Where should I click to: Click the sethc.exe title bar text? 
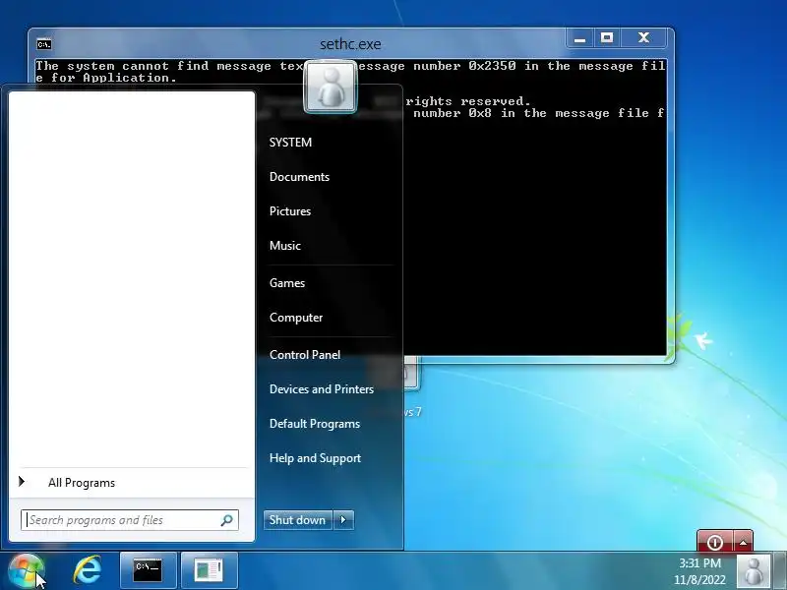coord(350,44)
